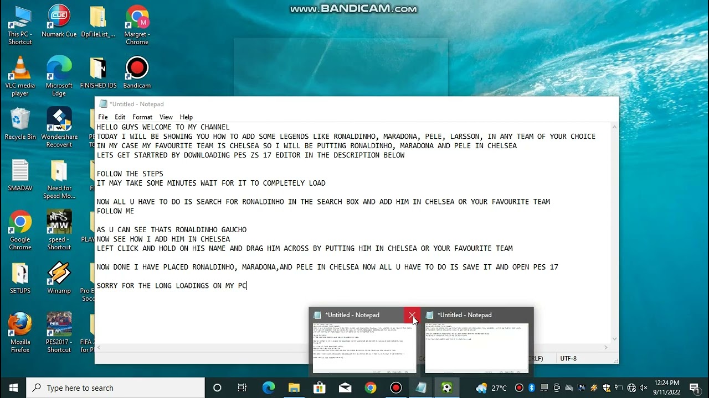Image resolution: width=709 pixels, height=398 pixels.
Task: Open the network globe tray icon
Action: pos(632,388)
